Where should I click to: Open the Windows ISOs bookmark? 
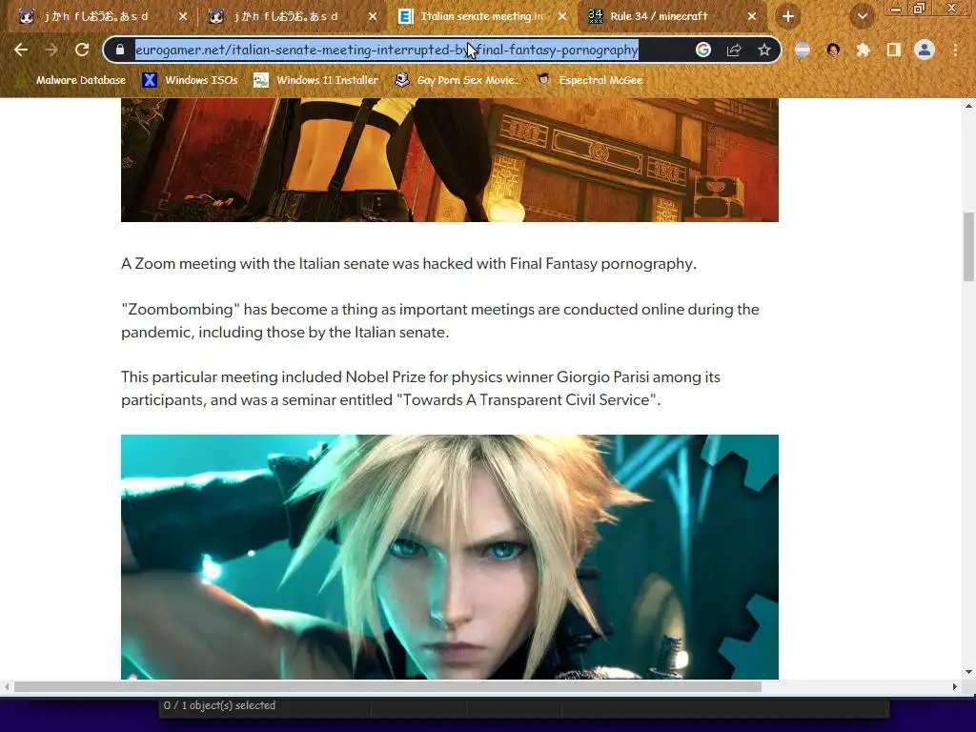pos(190,80)
